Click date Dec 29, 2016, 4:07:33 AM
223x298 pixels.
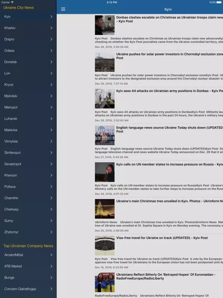pyautogui.click(x=111, y=194)
